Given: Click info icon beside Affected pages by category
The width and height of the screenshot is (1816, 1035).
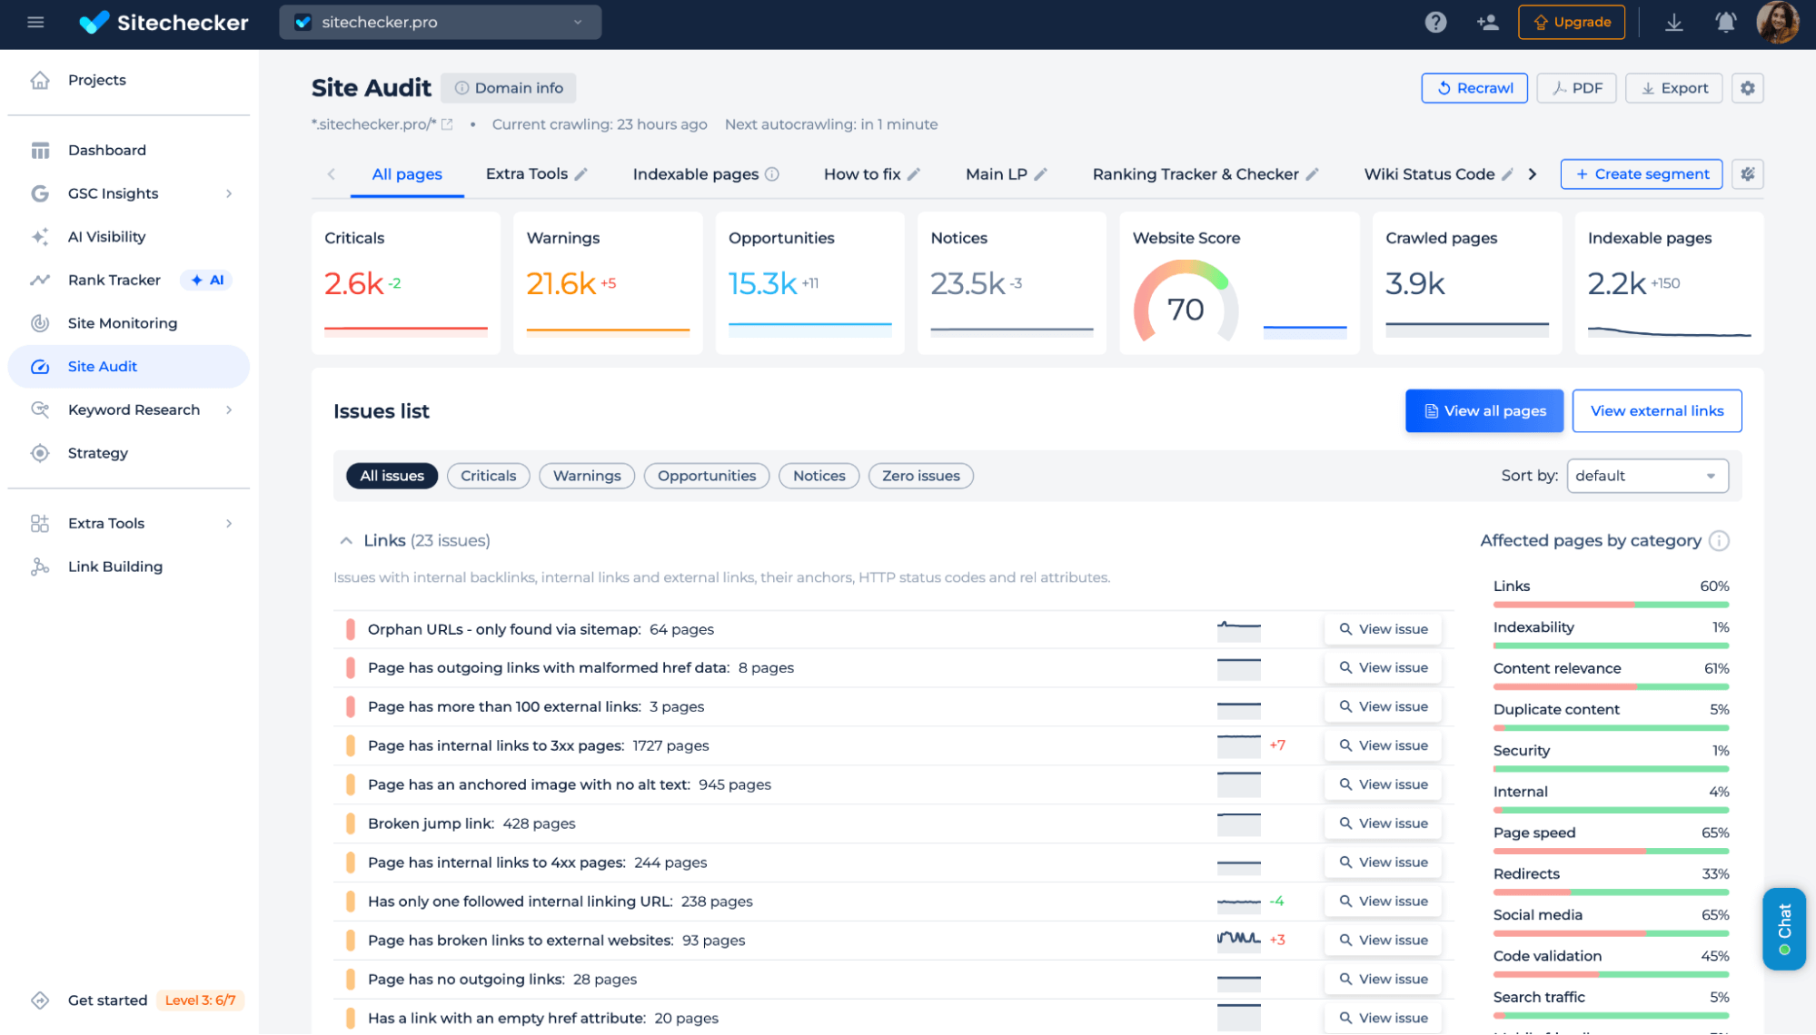Looking at the screenshot, I should pos(1719,541).
